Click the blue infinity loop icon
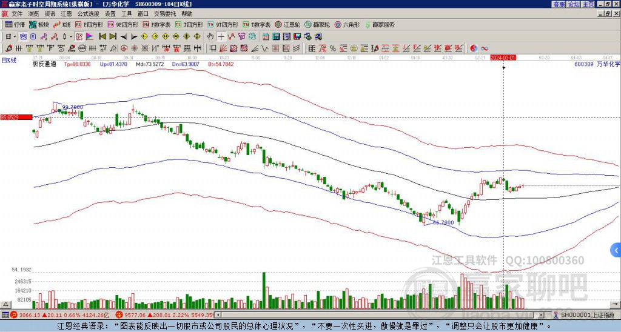This screenshot has width=621, height=332. pyautogui.click(x=485, y=48)
